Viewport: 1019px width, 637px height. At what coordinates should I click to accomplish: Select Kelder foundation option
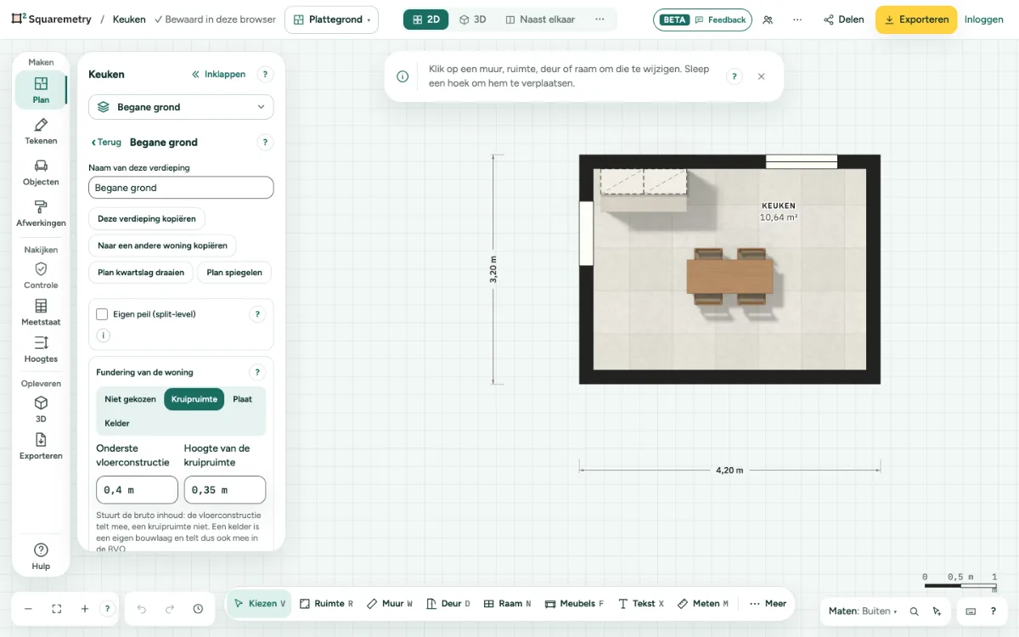[x=117, y=423]
